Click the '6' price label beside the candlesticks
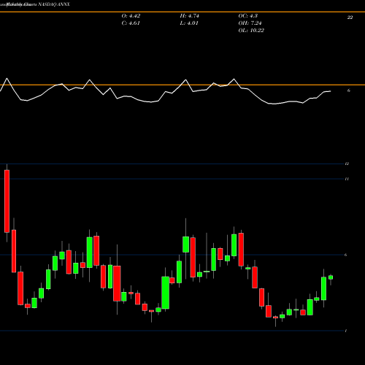The width and height of the screenshot is (365, 365). [346, 255]
